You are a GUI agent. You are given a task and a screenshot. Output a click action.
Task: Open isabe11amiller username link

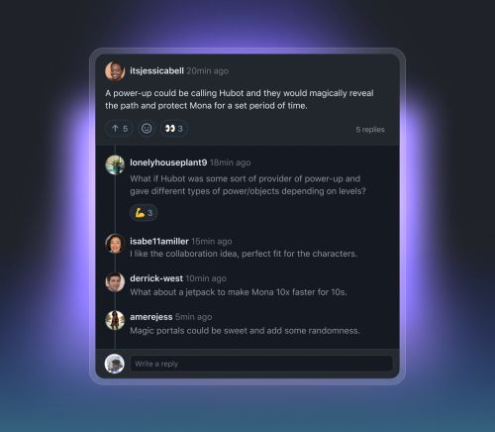pos(159,242)
